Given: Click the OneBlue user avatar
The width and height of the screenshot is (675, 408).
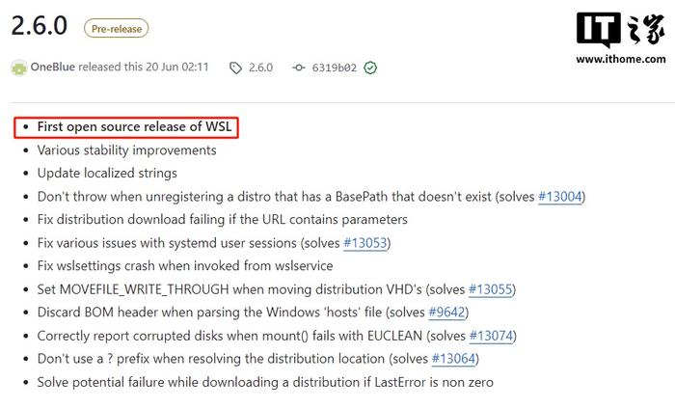Looking at the screenshot, I should click(x=19, y=68).
